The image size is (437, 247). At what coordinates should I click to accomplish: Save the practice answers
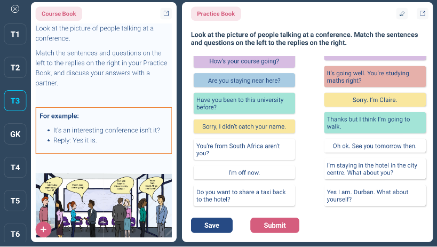coord(211,225)
